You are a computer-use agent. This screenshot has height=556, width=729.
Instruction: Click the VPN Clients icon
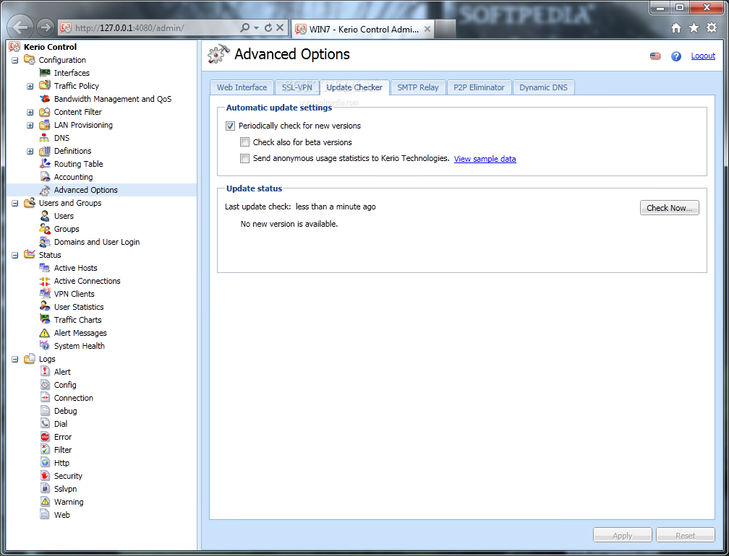tap(45, 294)
